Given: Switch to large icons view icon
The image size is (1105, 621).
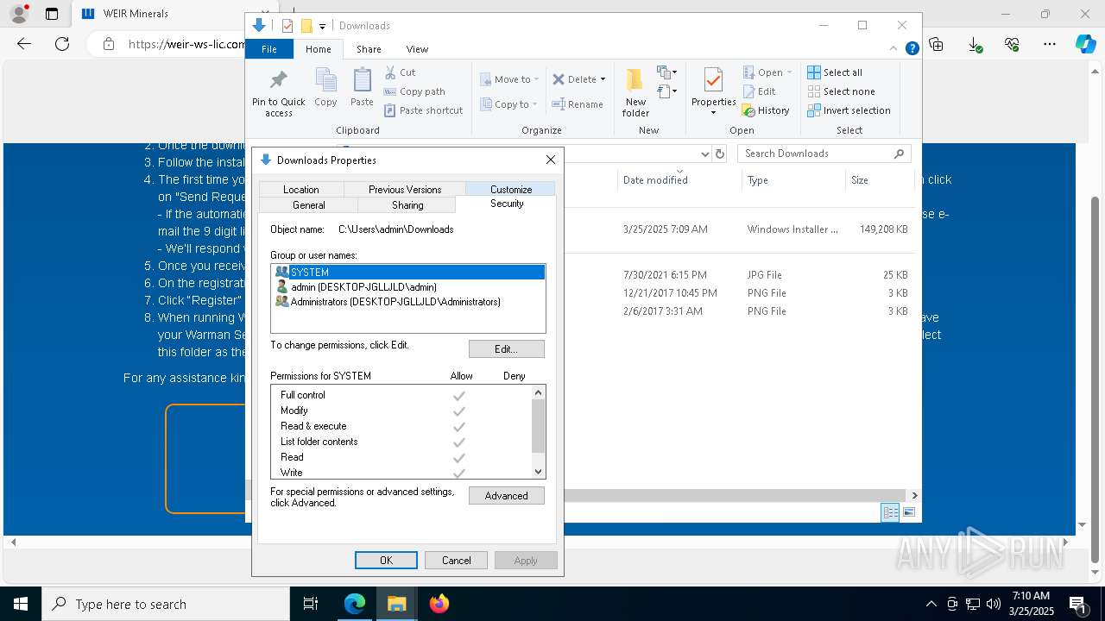Looking at the screenshot, I should point(908,512).
